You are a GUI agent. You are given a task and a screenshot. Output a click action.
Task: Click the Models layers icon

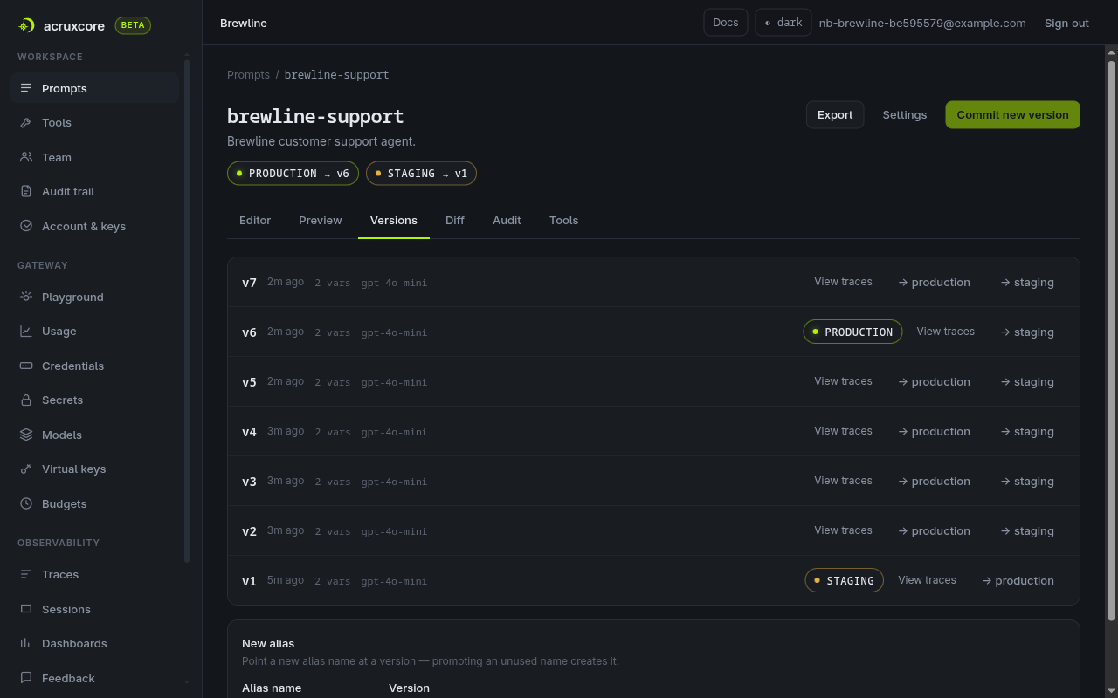(26, 435)
